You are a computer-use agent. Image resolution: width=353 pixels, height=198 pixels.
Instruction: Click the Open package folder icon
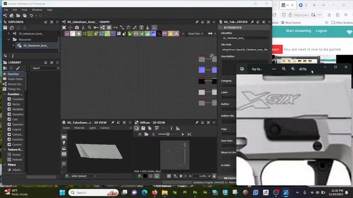(18, 15)
